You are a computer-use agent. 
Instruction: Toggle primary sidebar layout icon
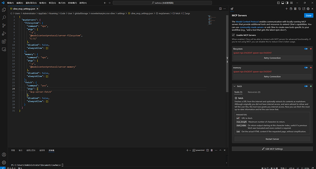pyautogui.click(x=278, y=3)
